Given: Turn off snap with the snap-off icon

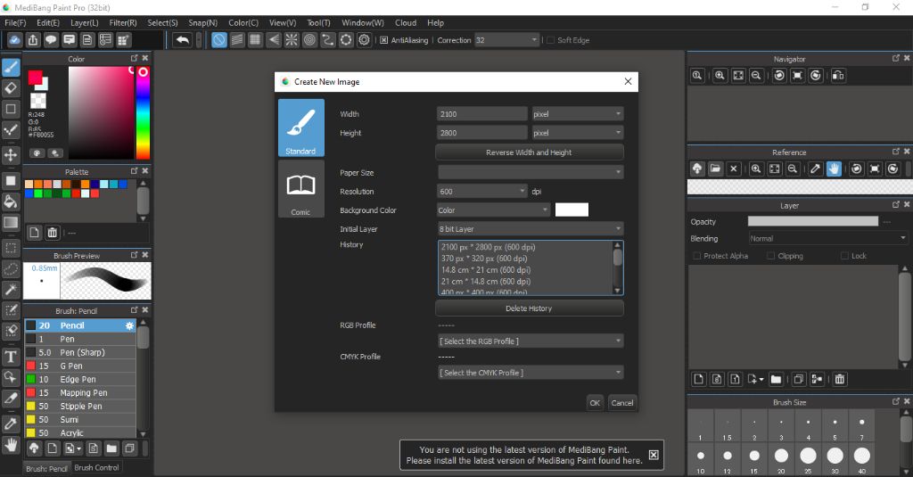Looking at the screenshot, I should (x=219, y=40).
